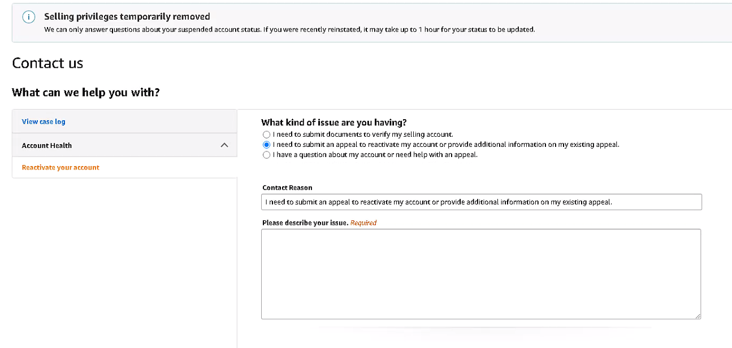Click inside the Contact Reason field

(482, 202)
